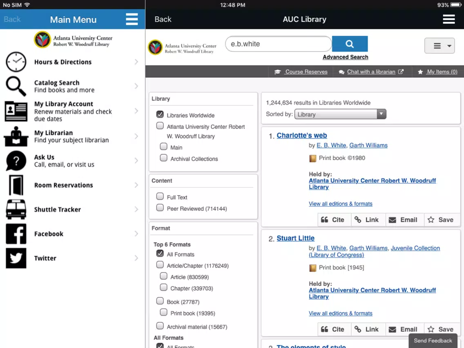The image size is (464, 348).
Task: Expand the My Librarian chevron
Action: [x=136, y=136]
